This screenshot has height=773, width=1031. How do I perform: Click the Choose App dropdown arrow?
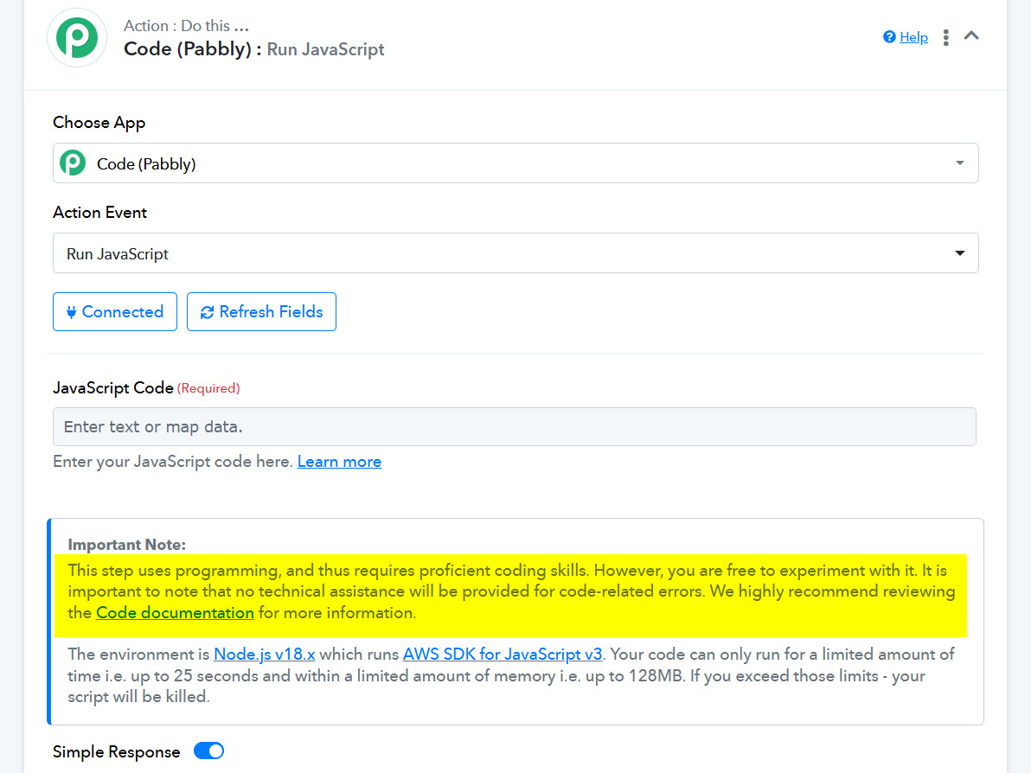(960, 163)
